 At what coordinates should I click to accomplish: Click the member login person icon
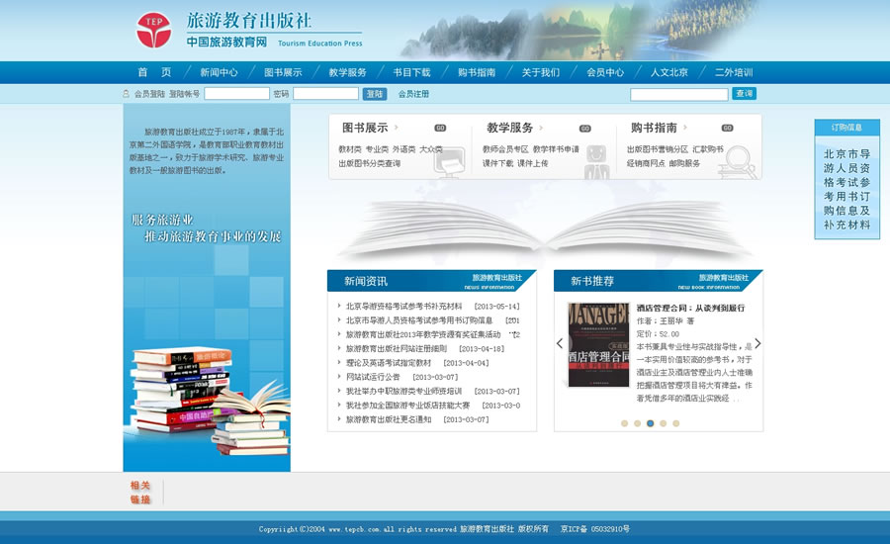pos(127,94)
